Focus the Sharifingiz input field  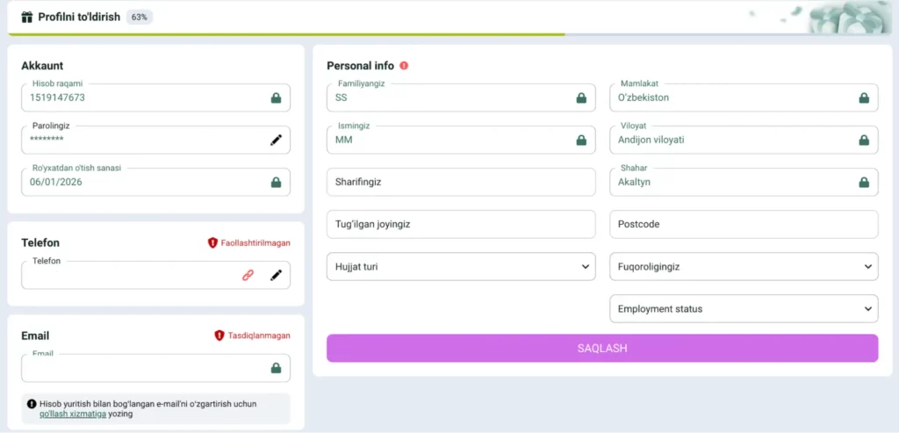pos(461,182)
